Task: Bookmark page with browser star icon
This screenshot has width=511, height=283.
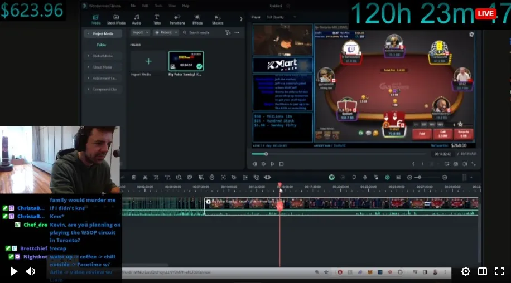Action: tap(326, 272)
